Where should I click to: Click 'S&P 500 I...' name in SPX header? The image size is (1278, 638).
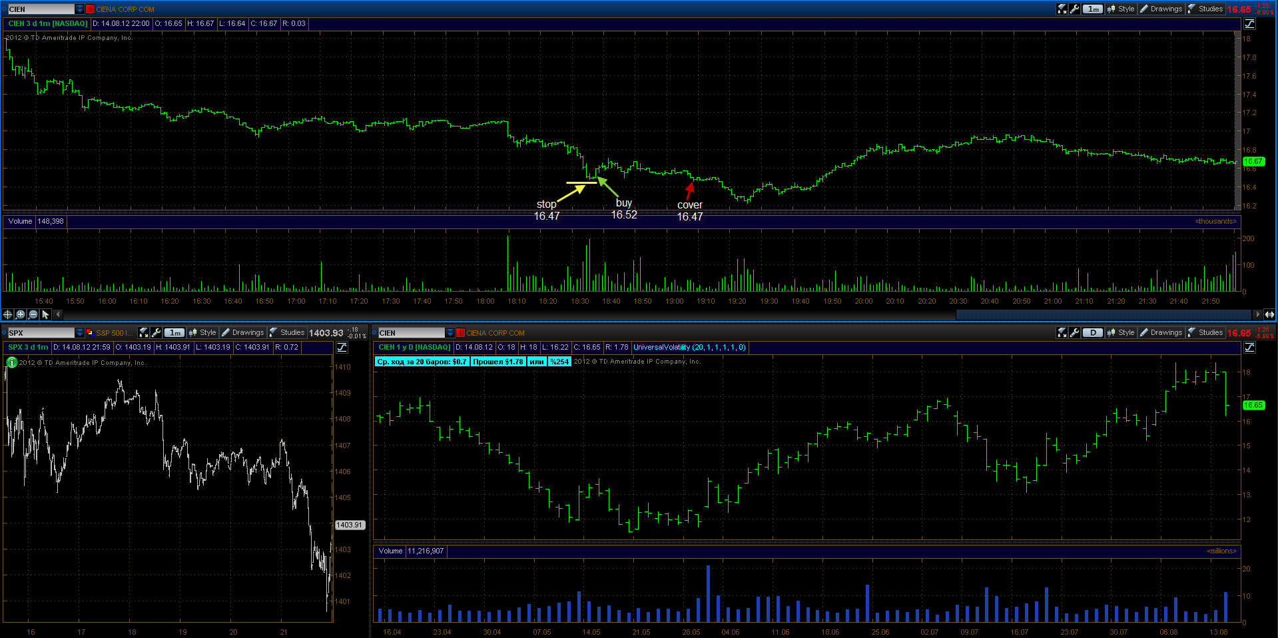click(x=115, y=333)
